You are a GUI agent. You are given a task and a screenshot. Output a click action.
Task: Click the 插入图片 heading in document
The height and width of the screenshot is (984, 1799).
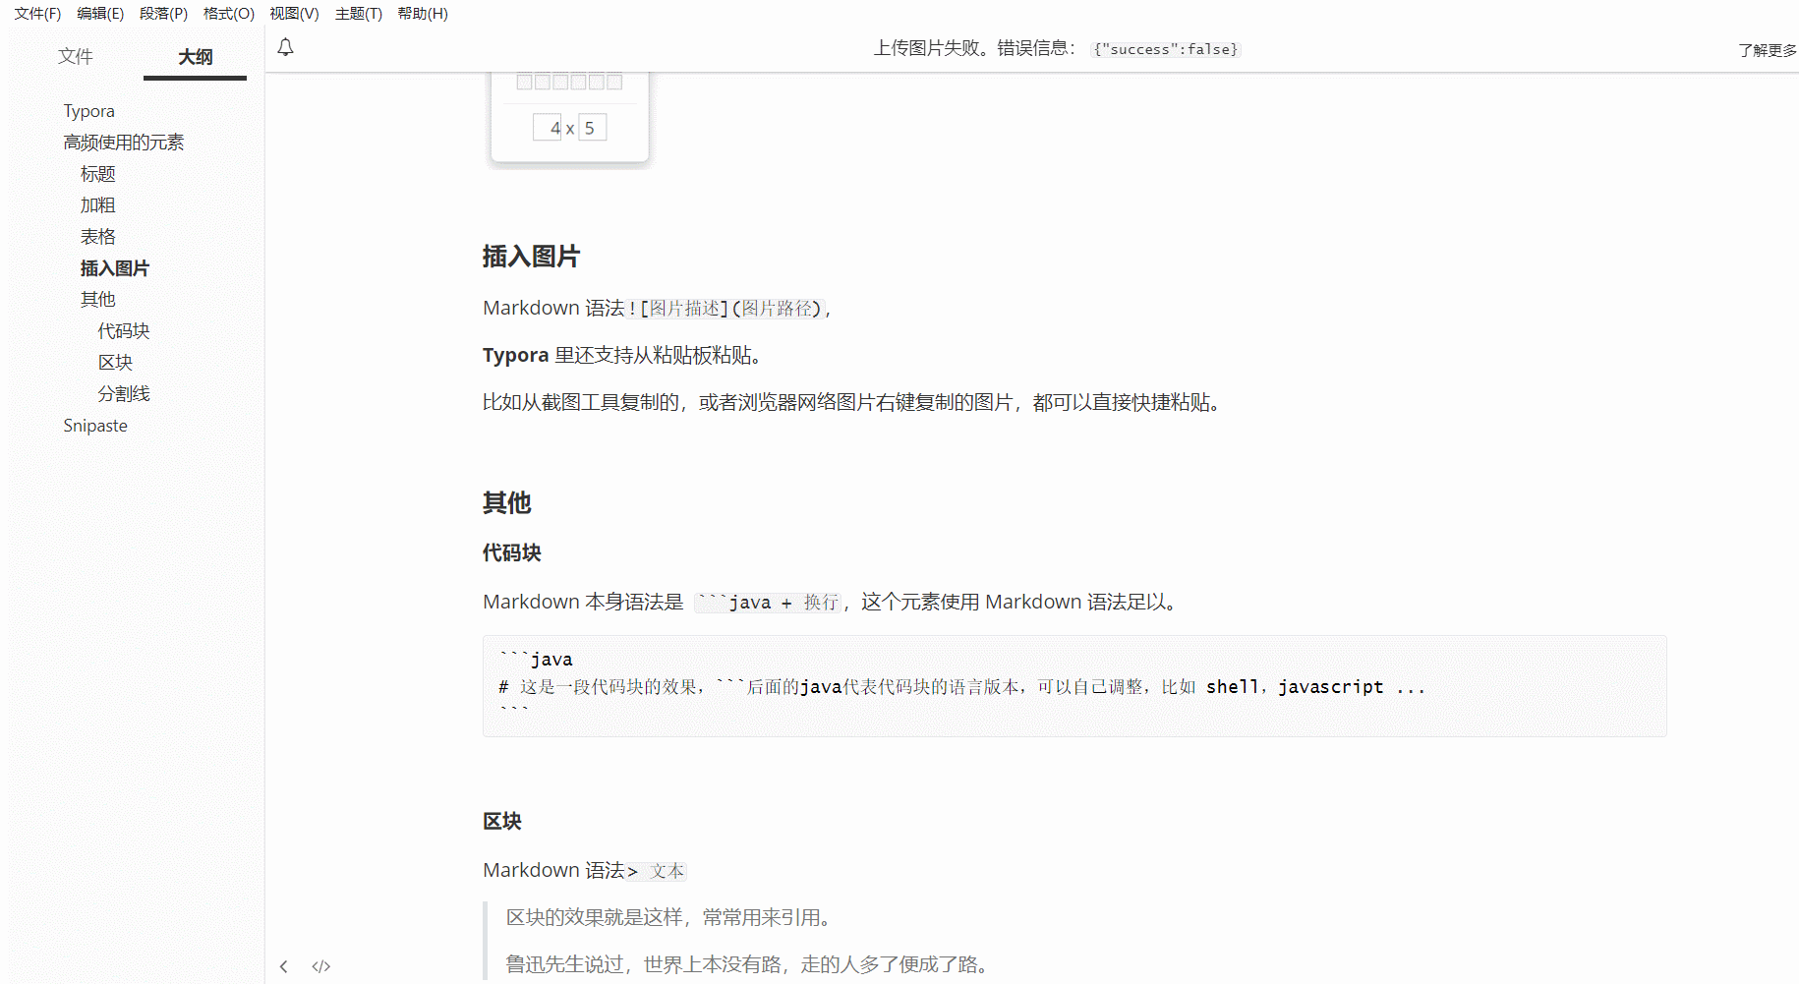pyautogui.click(x=531, y=257)
